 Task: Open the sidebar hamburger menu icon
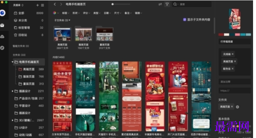click(x=42, y=5)
